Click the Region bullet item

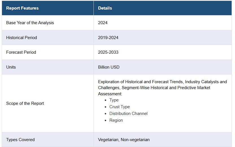tap(116, 120)
